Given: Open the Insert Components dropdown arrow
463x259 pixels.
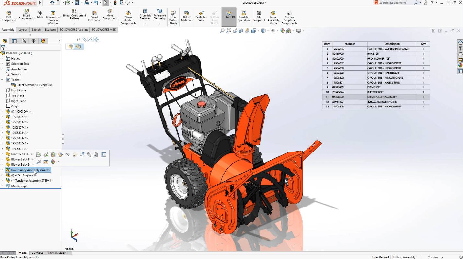Looking at the screenshot, I should 27,23.
